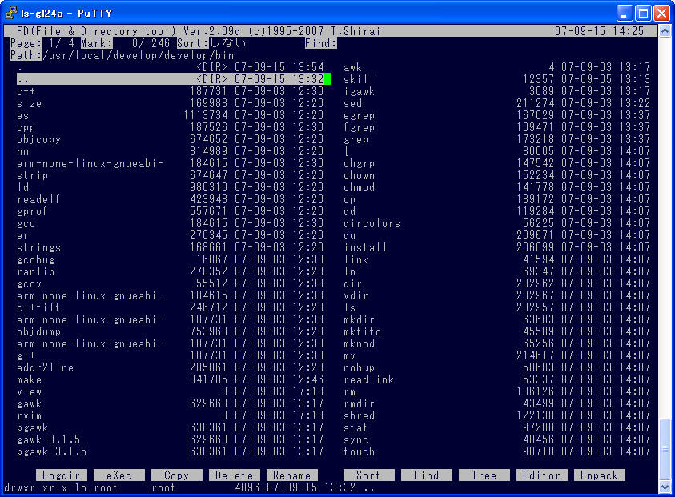Select the current directory '.' entry
This screenshot has height=497, width=675.
(x=20, y=68)
